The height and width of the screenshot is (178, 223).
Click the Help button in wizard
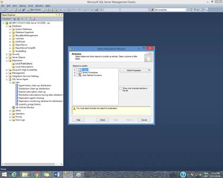78,120
